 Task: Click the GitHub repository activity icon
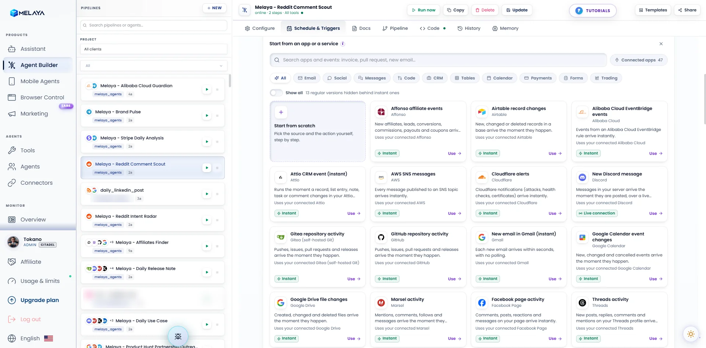pyautogui.click(x=381, y=237)
